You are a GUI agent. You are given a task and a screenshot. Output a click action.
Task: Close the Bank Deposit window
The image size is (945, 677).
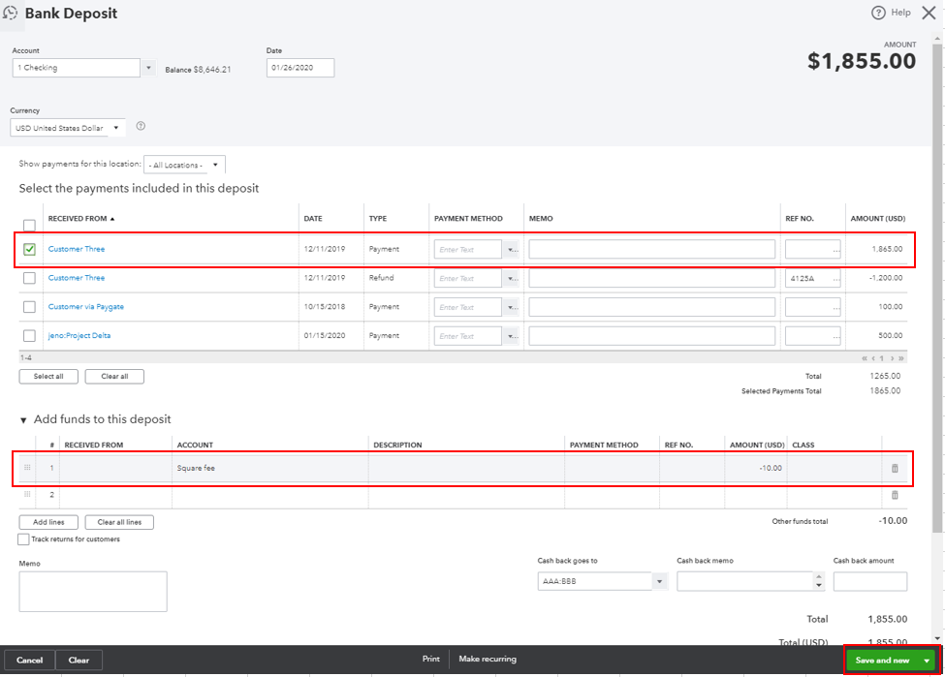pyautogui.click(x=929, y=13)
